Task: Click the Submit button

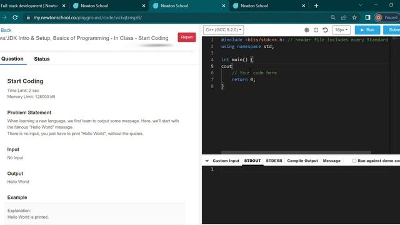Action: [392, 30]
